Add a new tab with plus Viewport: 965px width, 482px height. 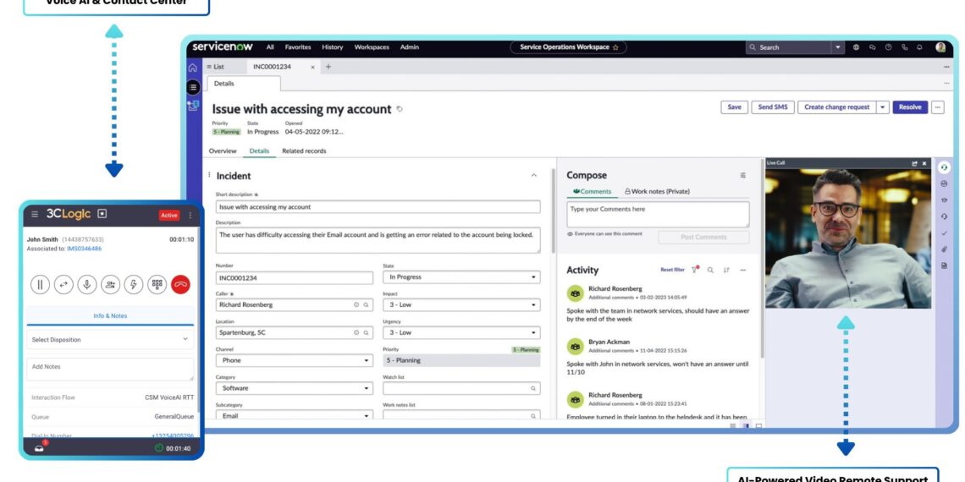point(328,67)
